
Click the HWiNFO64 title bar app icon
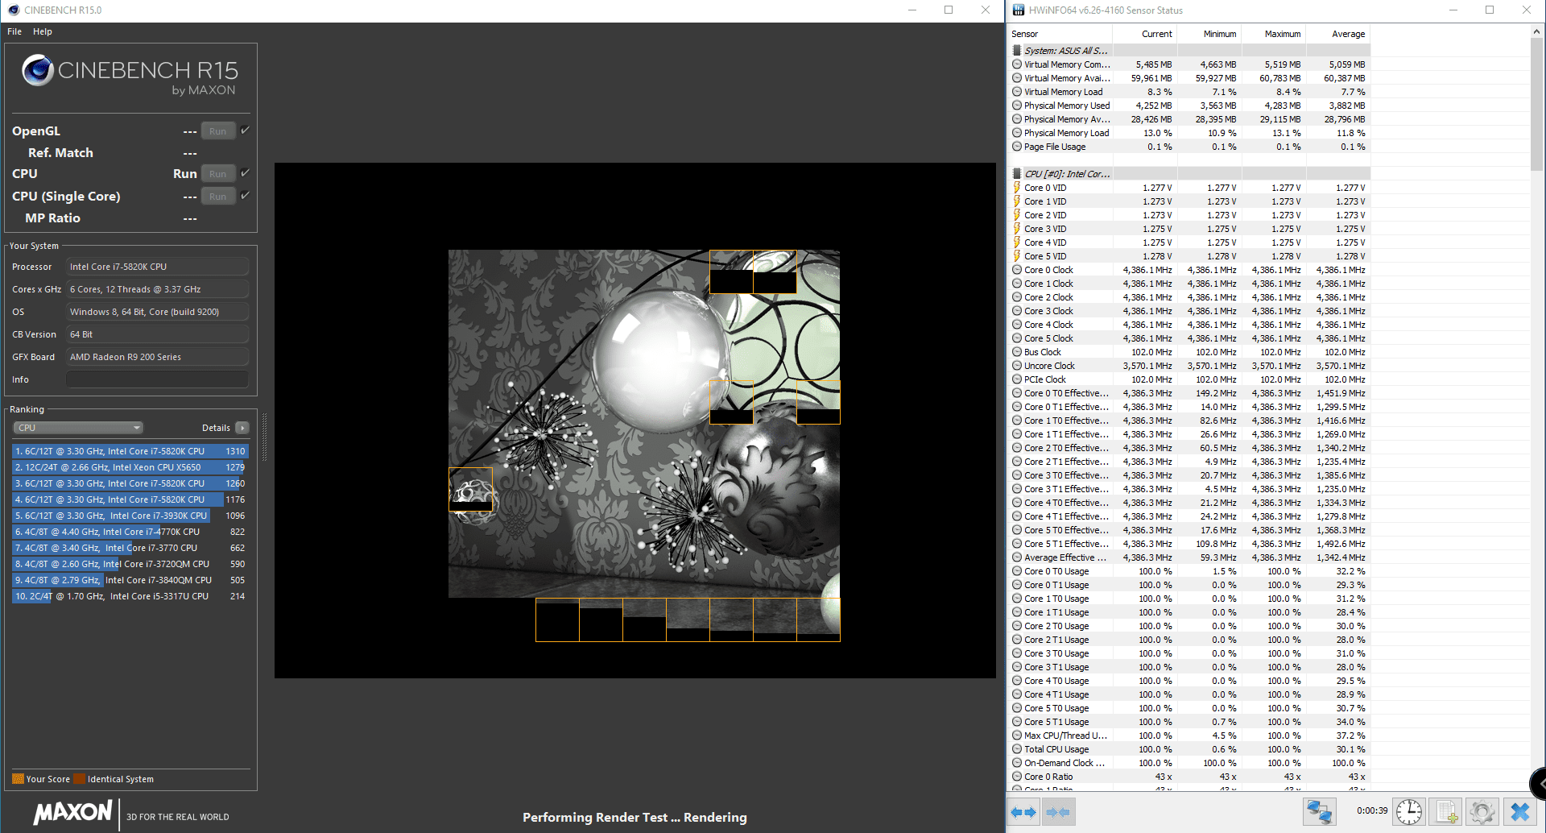coord(1019,10)
